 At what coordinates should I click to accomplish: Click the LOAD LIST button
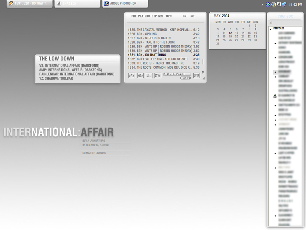[197, 75]
